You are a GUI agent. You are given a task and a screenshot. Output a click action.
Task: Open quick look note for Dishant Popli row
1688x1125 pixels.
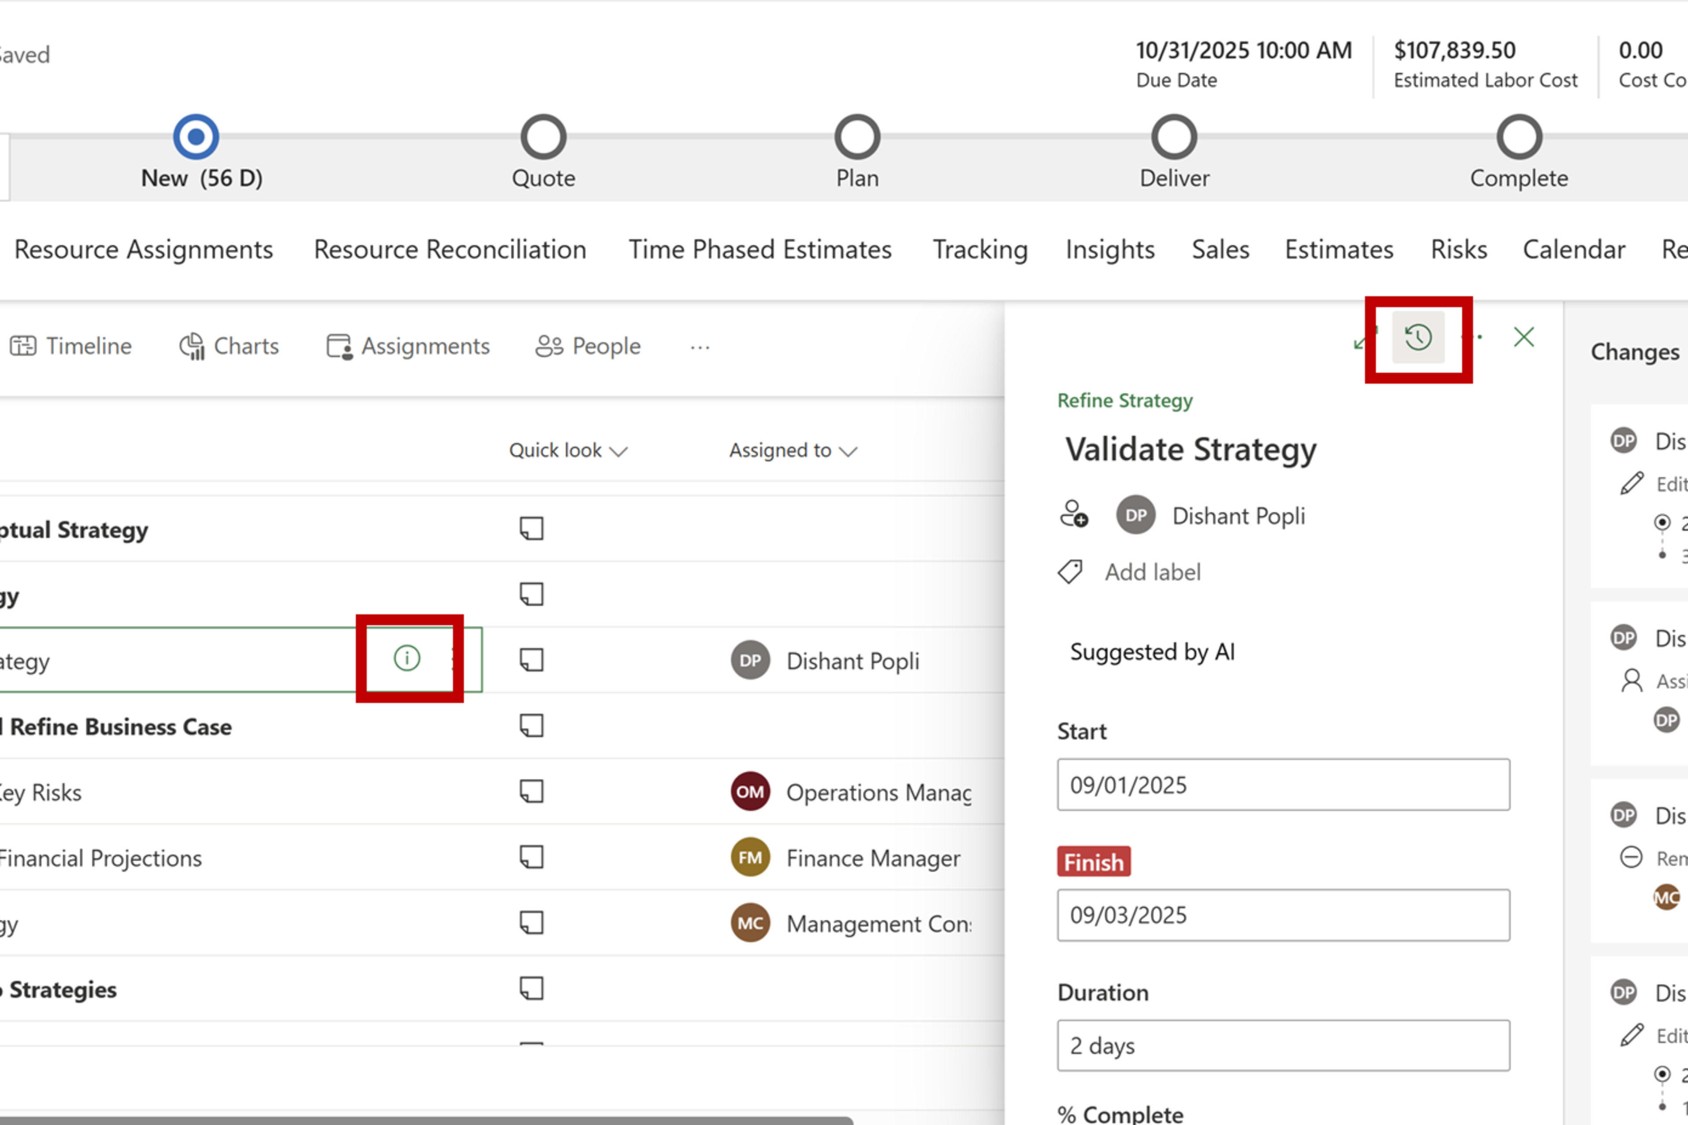click(x=532, y=660)
